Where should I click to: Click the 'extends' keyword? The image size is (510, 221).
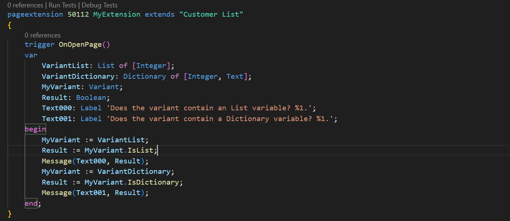point(159,14)
